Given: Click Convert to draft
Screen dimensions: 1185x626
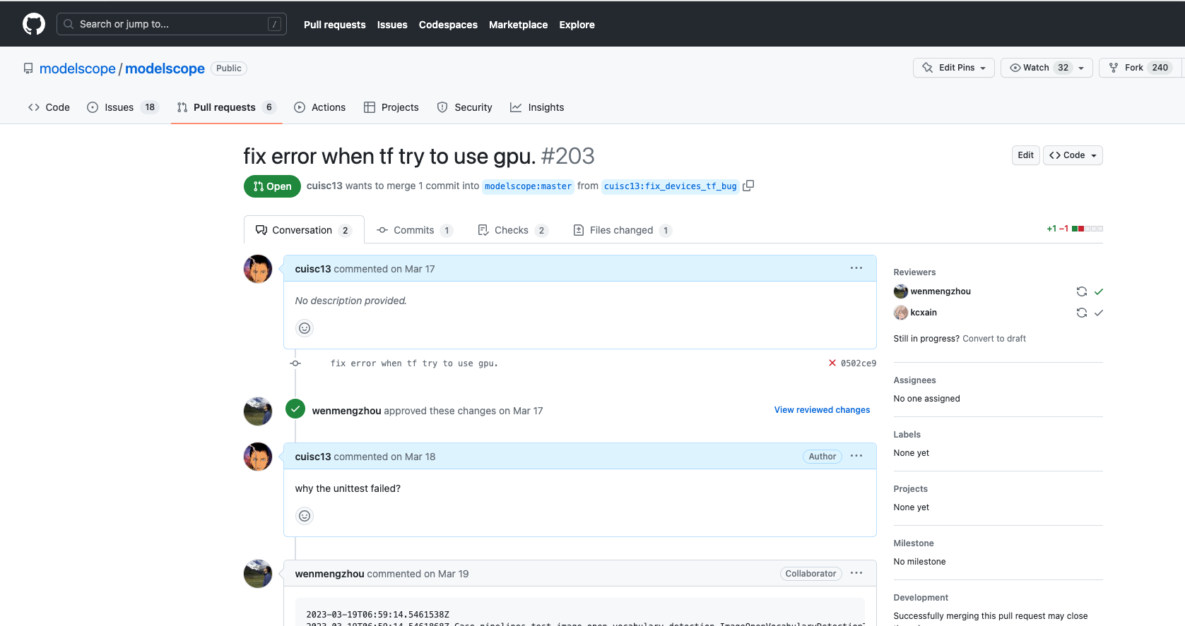Looking at the screenshot, I should (994, 339).
